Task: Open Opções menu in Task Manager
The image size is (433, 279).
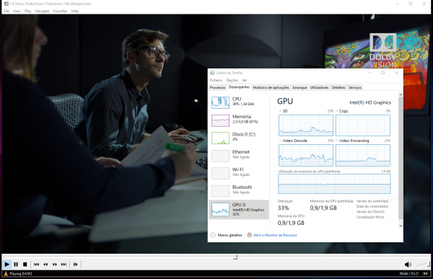Action: click(232, 80)
